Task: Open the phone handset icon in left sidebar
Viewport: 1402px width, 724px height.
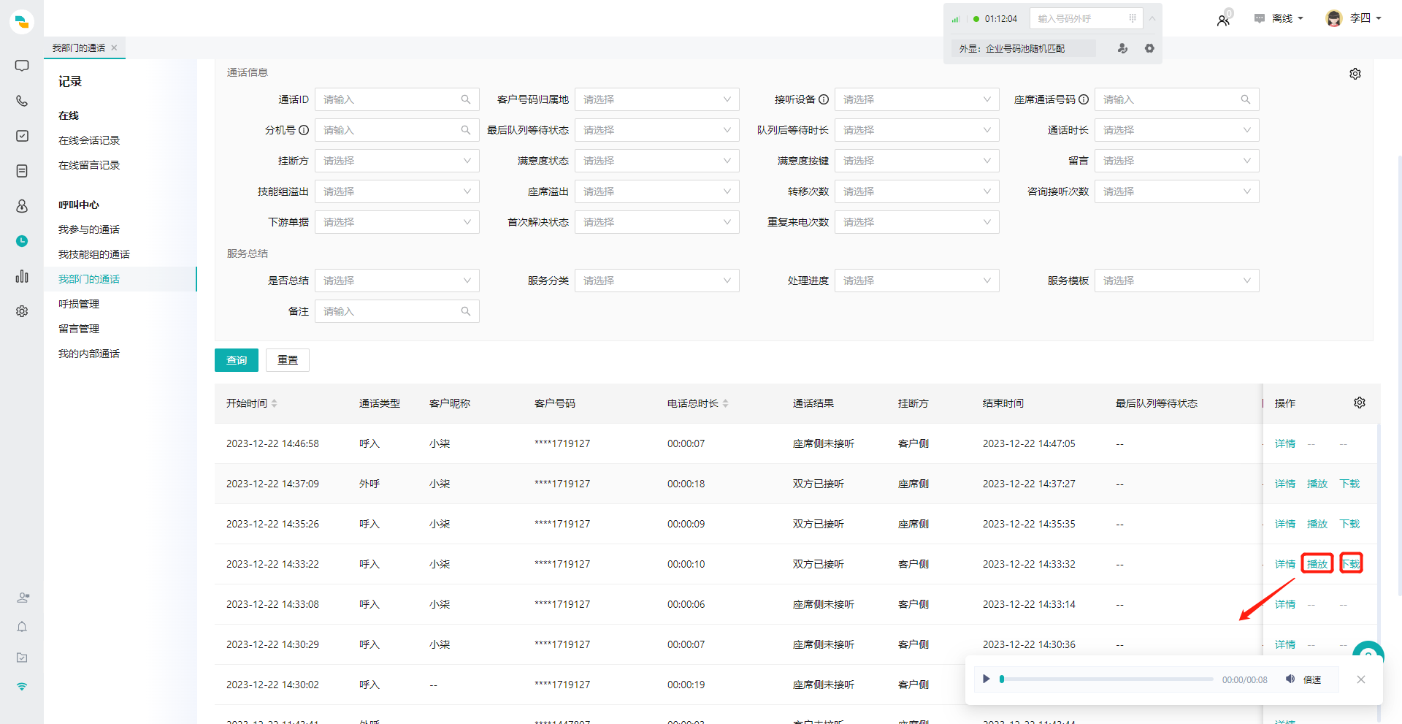Action: [x=22, y=101]
